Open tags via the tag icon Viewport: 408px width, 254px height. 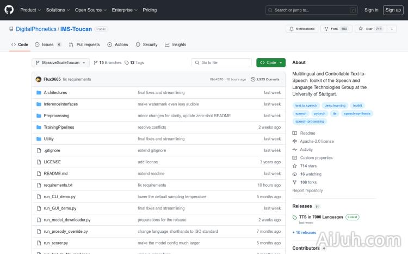coord(127,63)
